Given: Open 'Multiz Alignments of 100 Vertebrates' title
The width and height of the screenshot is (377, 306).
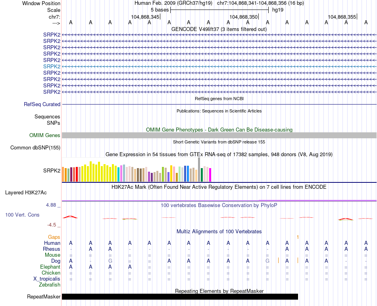Looking at the screenshot, I should [x=219, y=232].
